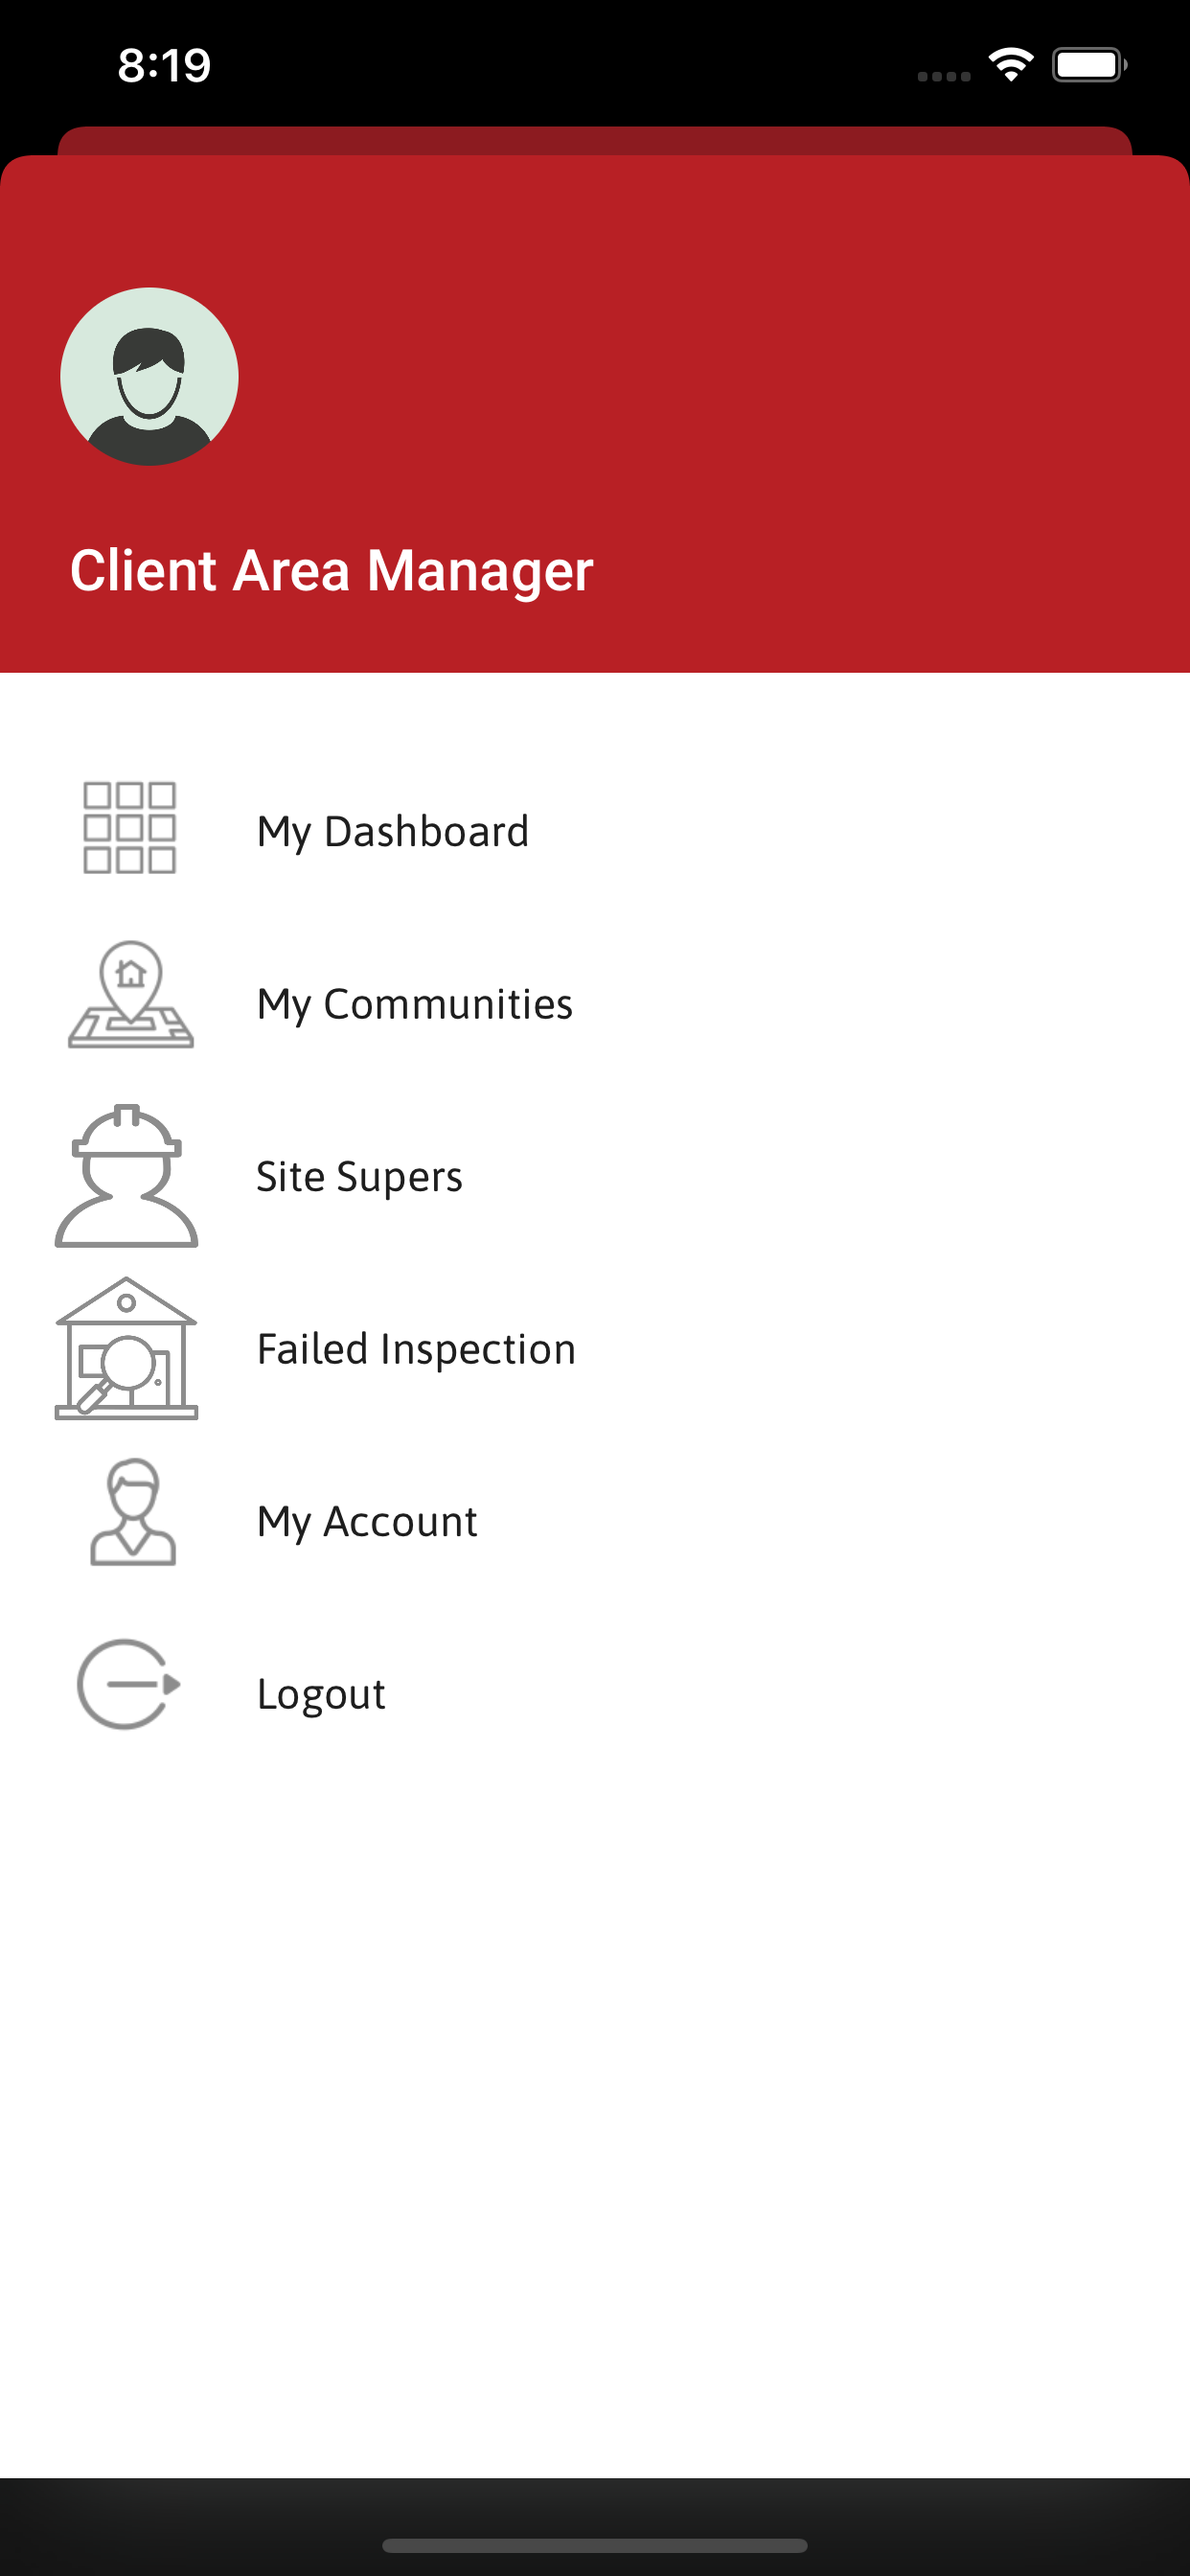Tap the Client Area Manager heading

(x=331, y=570)
